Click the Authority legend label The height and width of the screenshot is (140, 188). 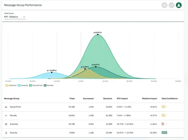13,85
